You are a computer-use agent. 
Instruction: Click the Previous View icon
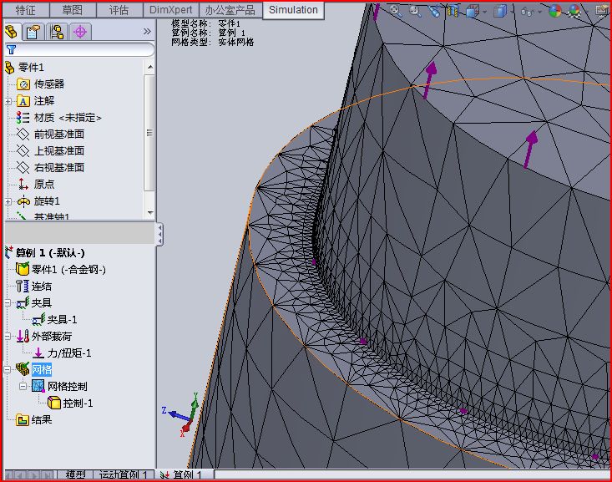tap(434, 11)
